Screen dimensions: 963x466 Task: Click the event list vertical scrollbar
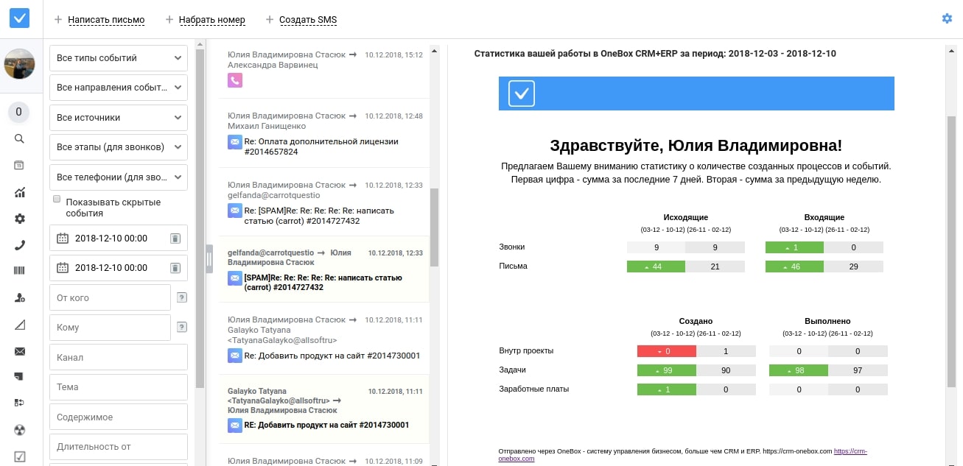434,227
